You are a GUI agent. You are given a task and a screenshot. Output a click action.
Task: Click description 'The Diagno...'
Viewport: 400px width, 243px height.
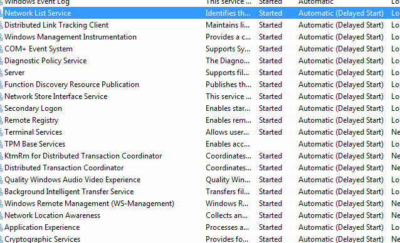pos(228,61)
